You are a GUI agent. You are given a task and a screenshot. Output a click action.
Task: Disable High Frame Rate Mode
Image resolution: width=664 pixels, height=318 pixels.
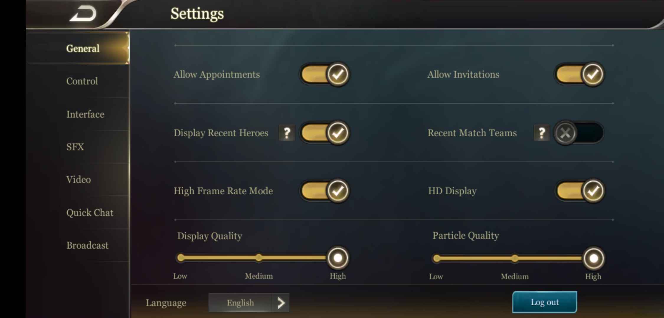point(325,191)
